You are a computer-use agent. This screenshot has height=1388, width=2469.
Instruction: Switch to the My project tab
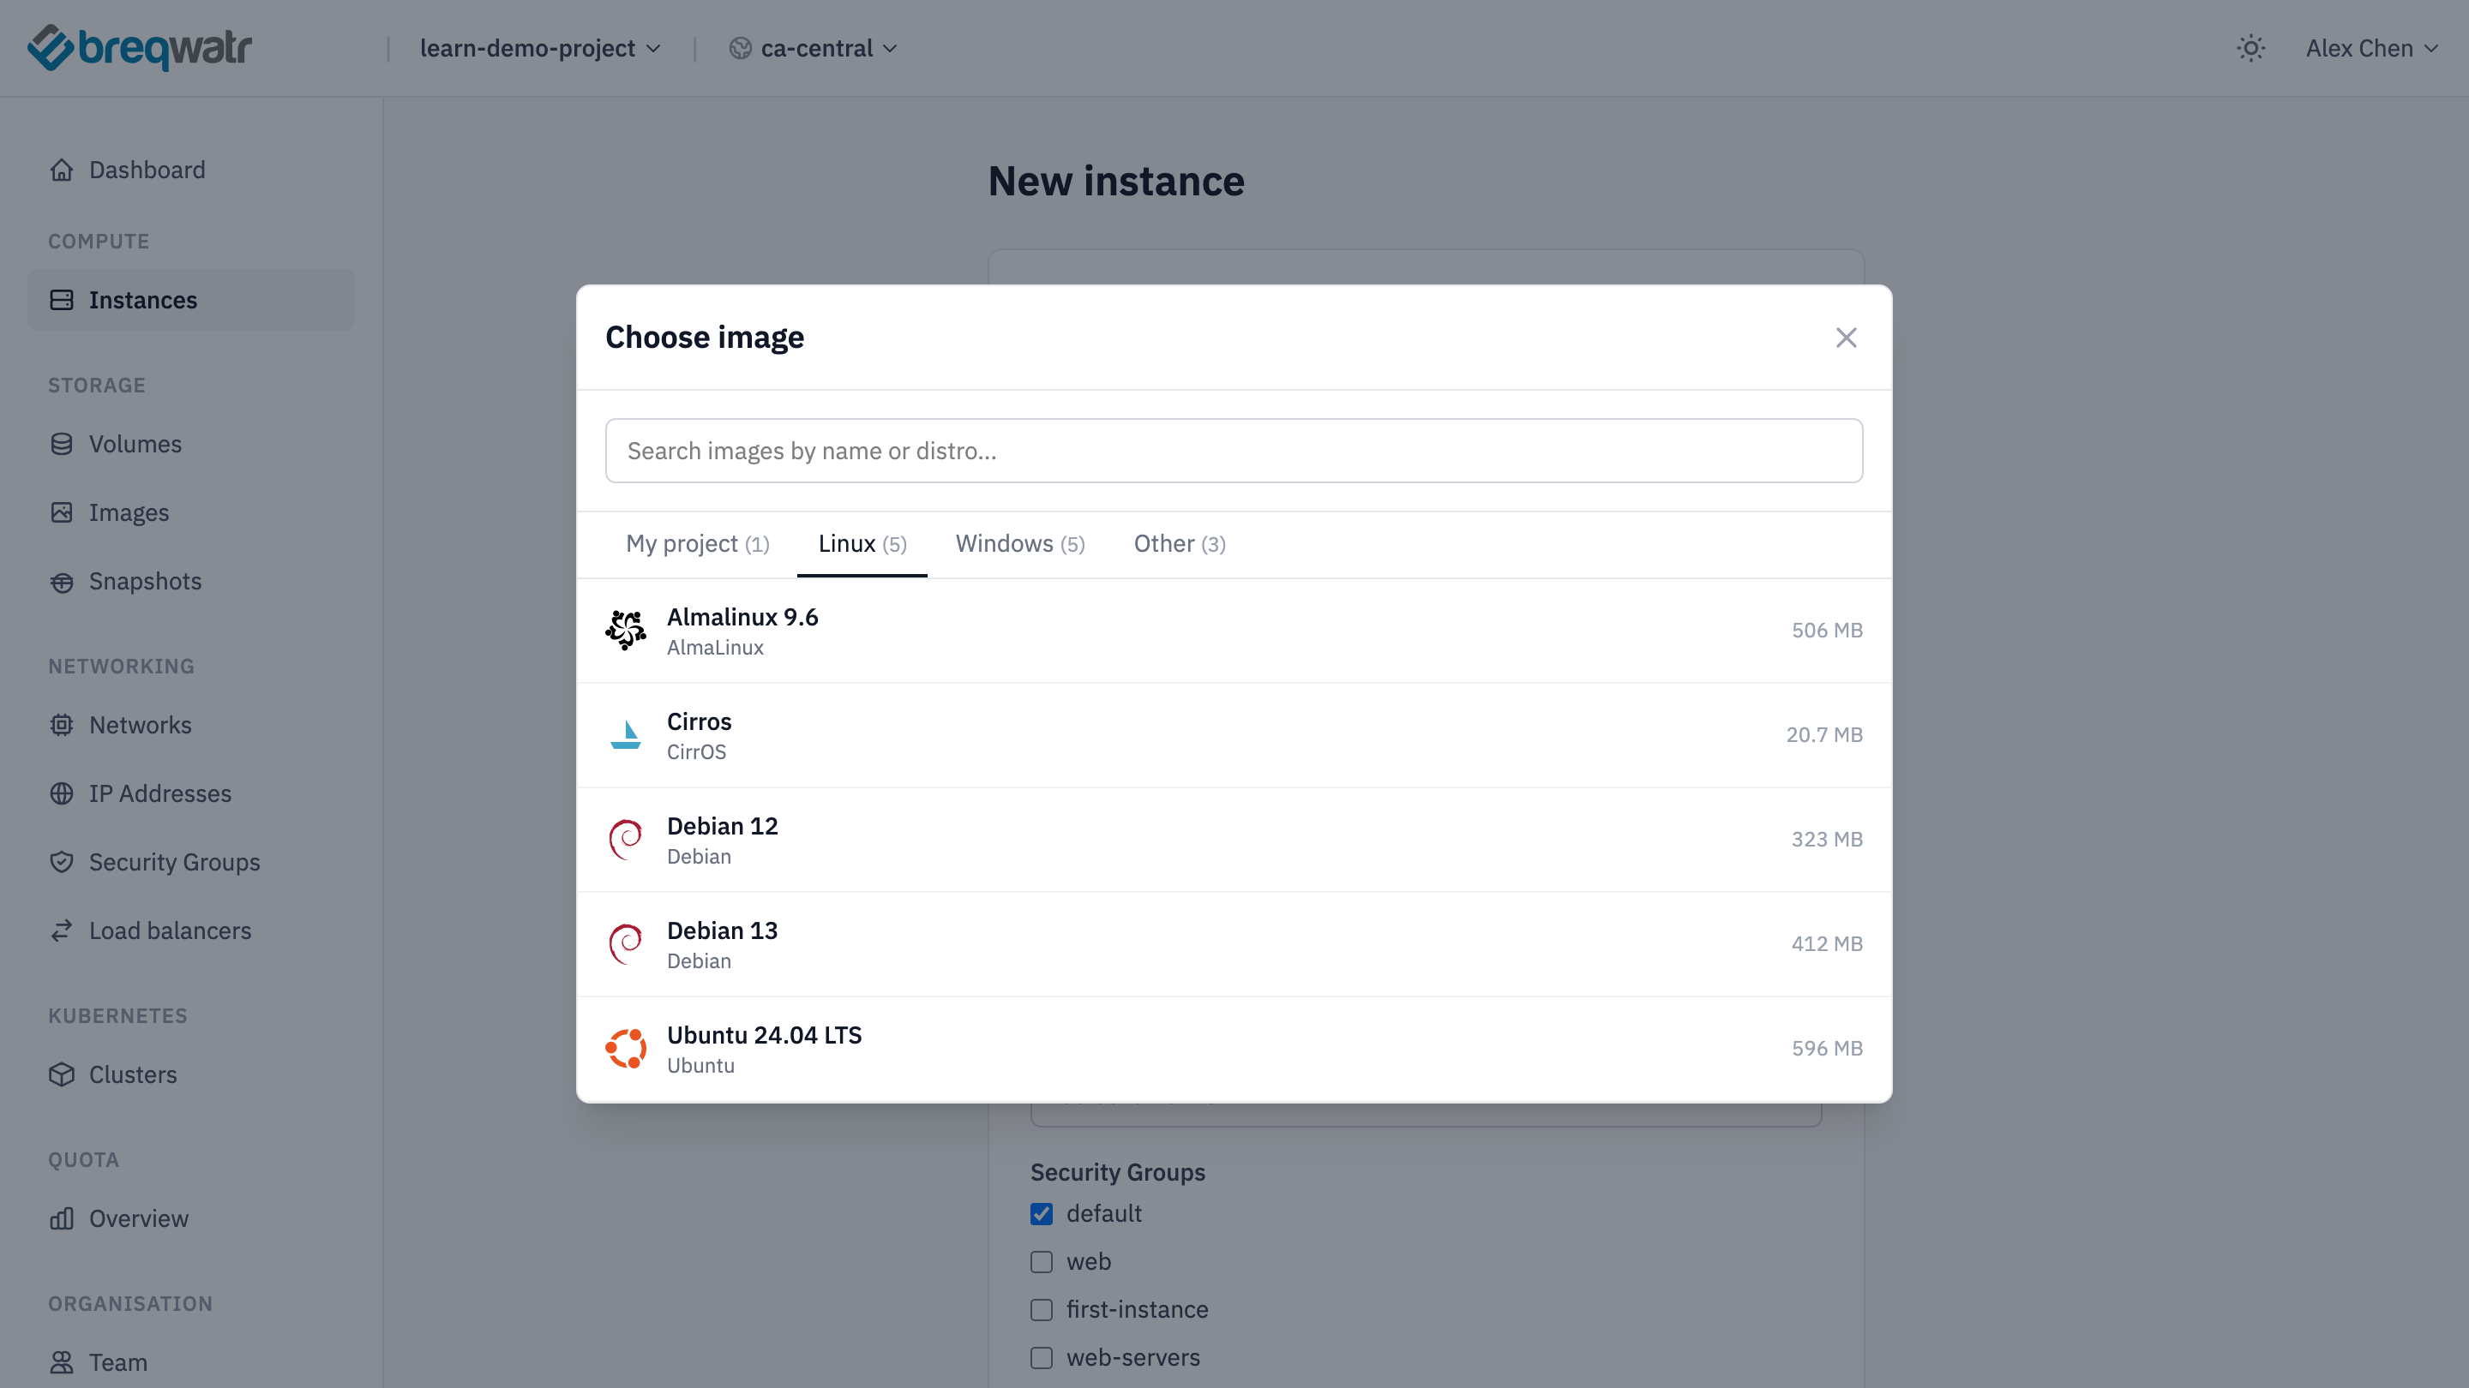coord(698,544)
